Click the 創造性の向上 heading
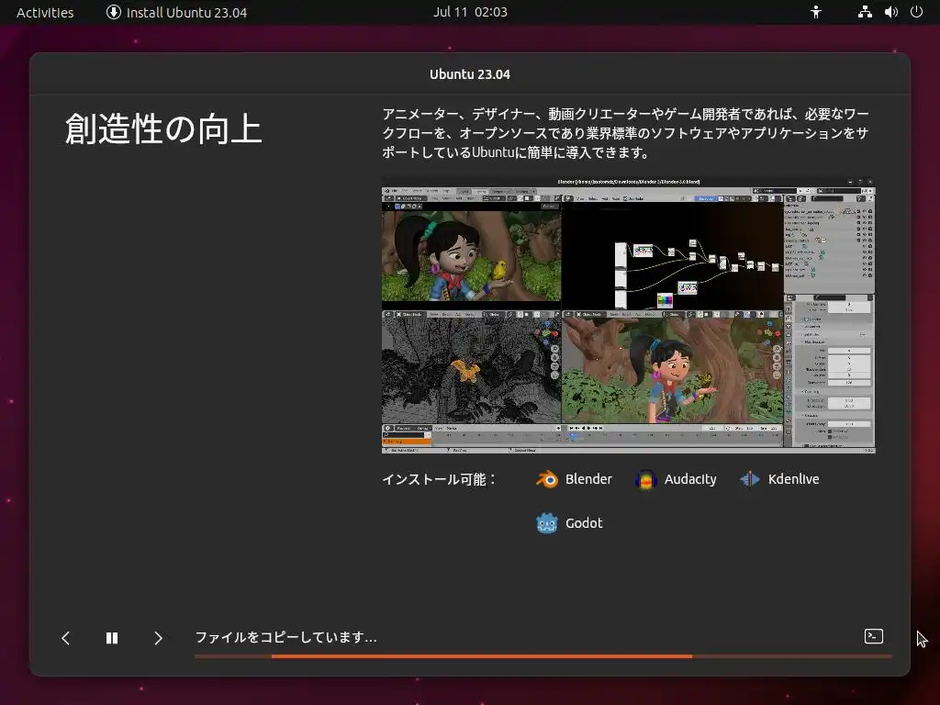This screenshot has width=940, height=705. [x=163, y=129]
